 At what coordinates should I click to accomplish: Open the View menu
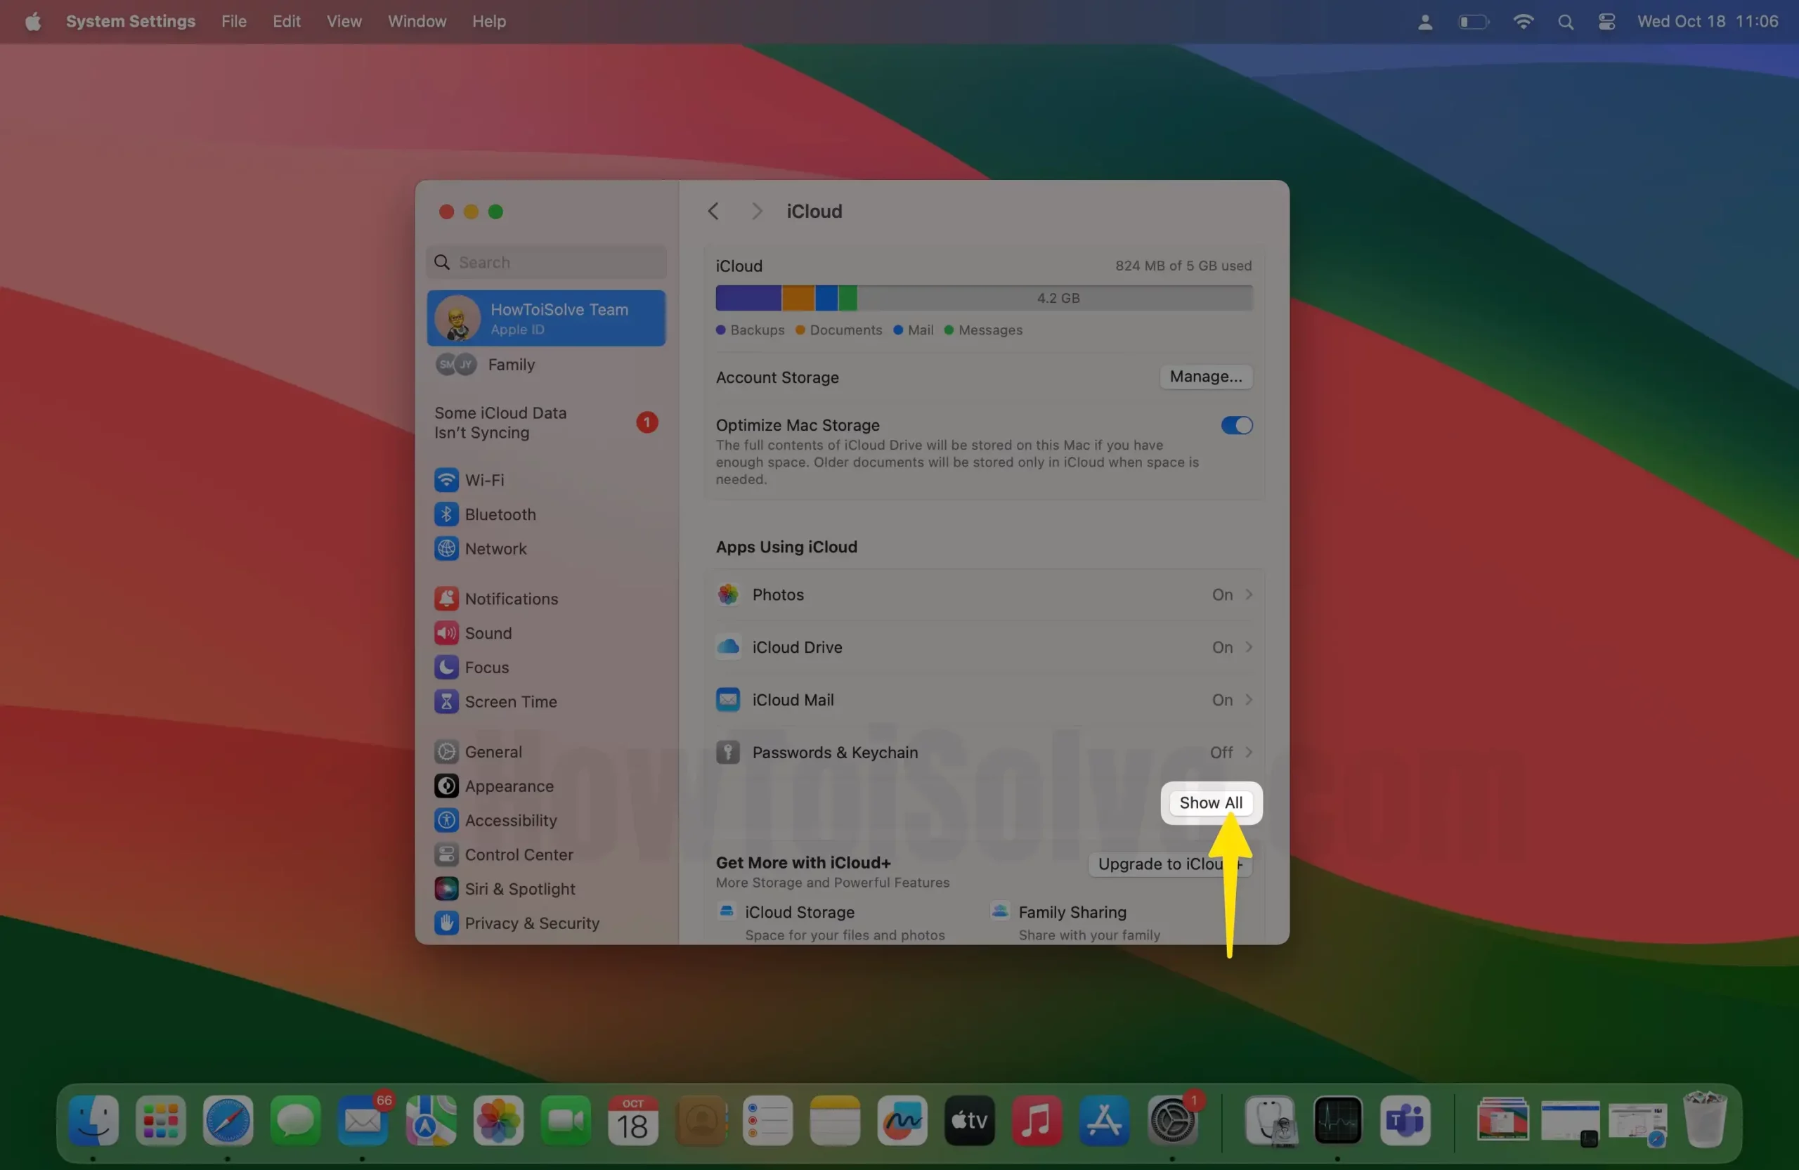click(x=344, y=21)
